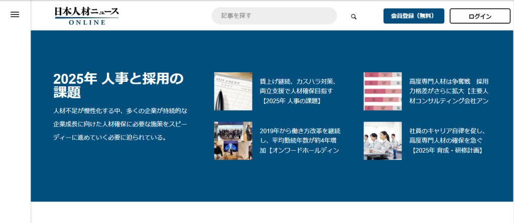Click the ONLINE text under the logo
Screen dimensions: 514x223
point(87,23)
